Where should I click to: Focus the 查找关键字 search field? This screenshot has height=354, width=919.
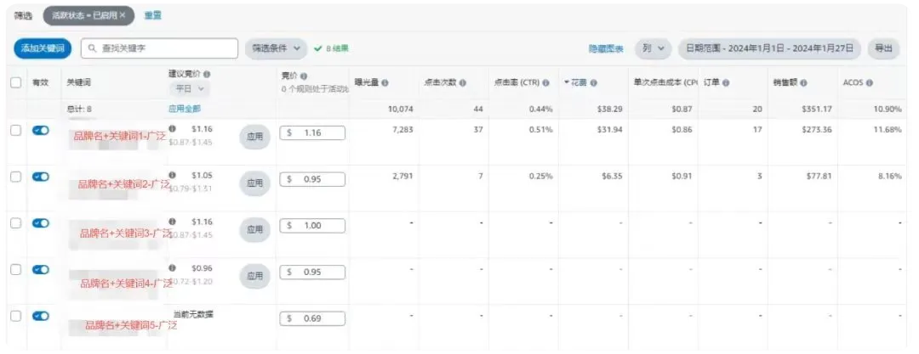[x=159, y=48]
